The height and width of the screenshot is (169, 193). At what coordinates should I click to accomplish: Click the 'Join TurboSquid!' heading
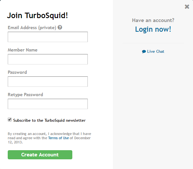coord(37,16)
